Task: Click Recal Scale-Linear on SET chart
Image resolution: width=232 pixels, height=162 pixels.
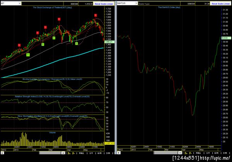Action: pos(104,4)
